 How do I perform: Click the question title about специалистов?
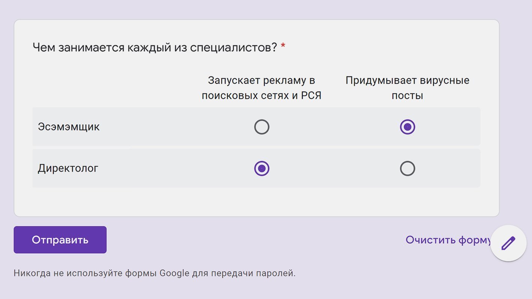tap(155, 48)
